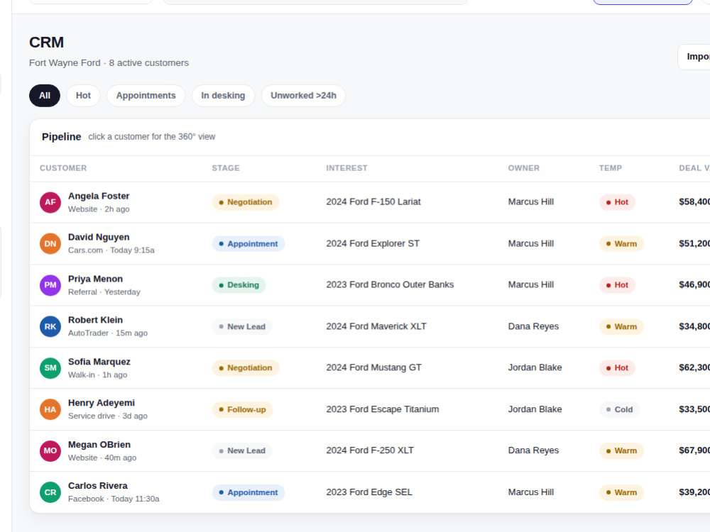The width and height of the screenshot is (710, 532).
Task: Click Priya Menon's PM avatar icon
Action: [50, 285]
